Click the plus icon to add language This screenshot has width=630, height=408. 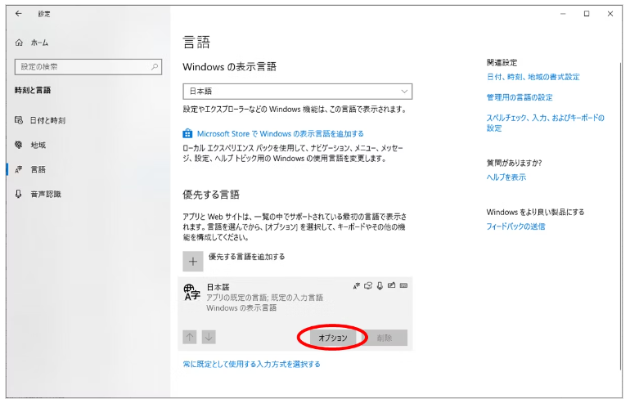pos(192,261)
